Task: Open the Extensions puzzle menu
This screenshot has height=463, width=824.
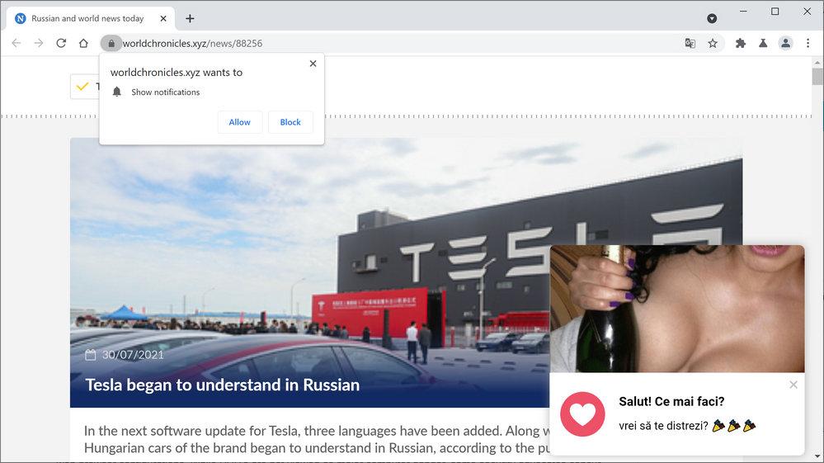Action: pyautogui.click(x=741, y=43)
